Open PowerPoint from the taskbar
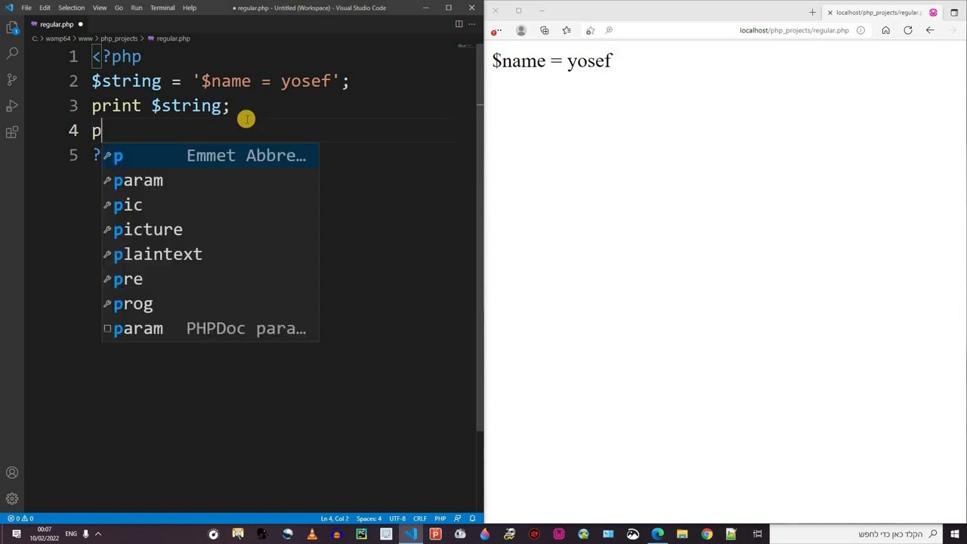The height and width of the screenshot is (544, 967). coord(435,534)
